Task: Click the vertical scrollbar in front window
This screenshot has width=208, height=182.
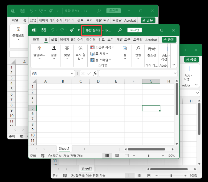Action: click(177, 99)
